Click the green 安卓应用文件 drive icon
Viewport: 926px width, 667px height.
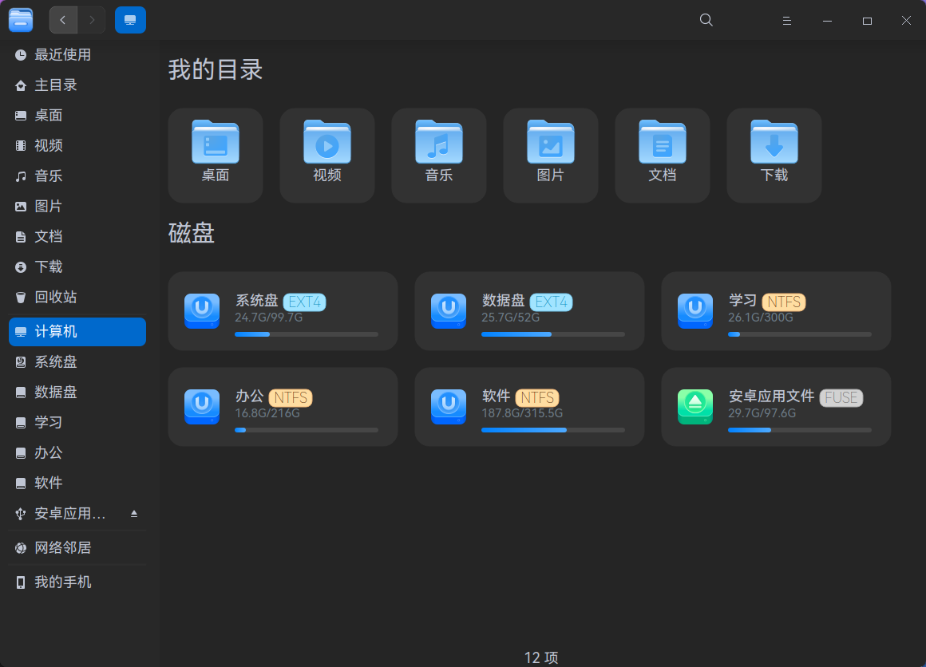click(x=695, y=407)
